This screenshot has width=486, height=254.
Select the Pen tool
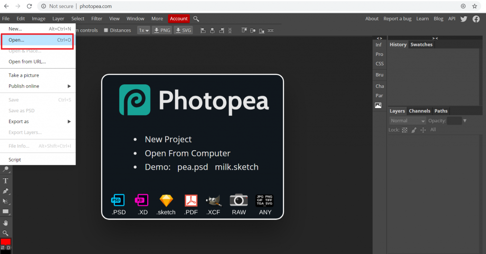(6, 191)
